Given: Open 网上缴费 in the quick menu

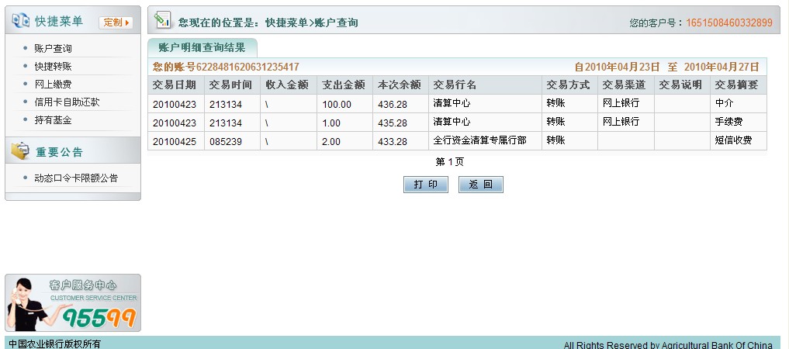Looking at the screenshot, I should [53, 84].
